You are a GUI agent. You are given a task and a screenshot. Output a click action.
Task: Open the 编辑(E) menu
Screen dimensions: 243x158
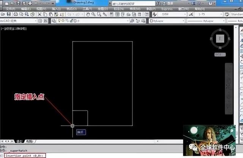[x=26, y=9]
